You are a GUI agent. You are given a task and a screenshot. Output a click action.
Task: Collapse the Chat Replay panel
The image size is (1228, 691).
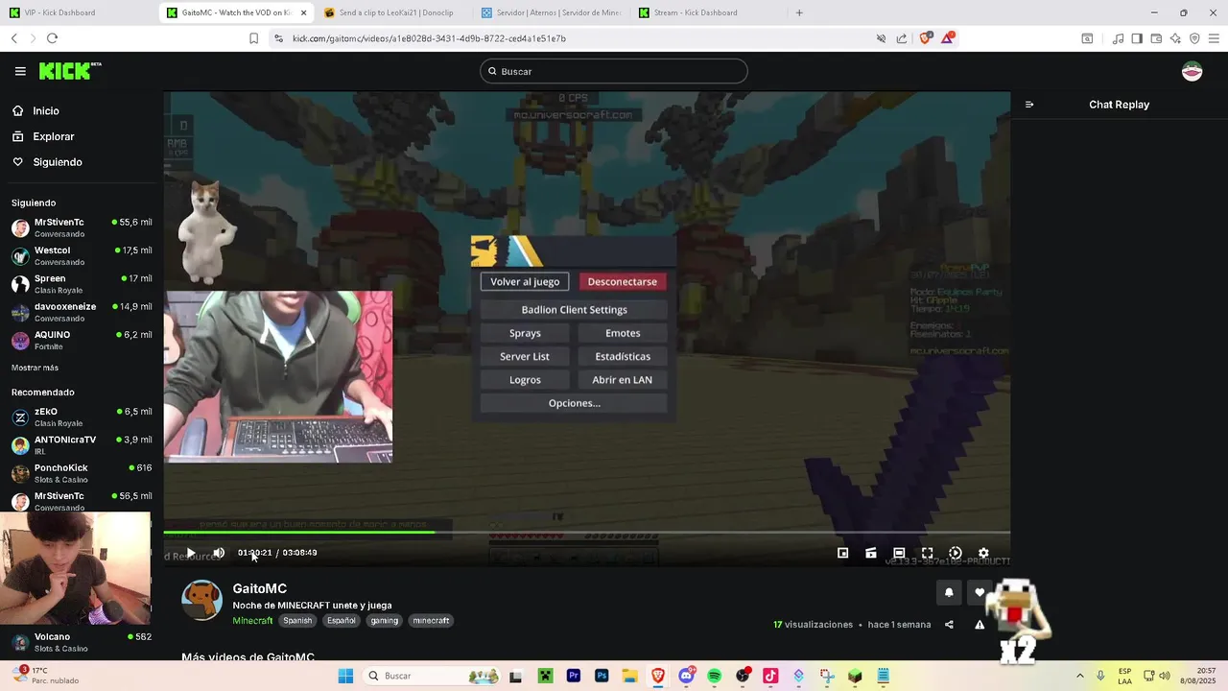click(1029, 105)
